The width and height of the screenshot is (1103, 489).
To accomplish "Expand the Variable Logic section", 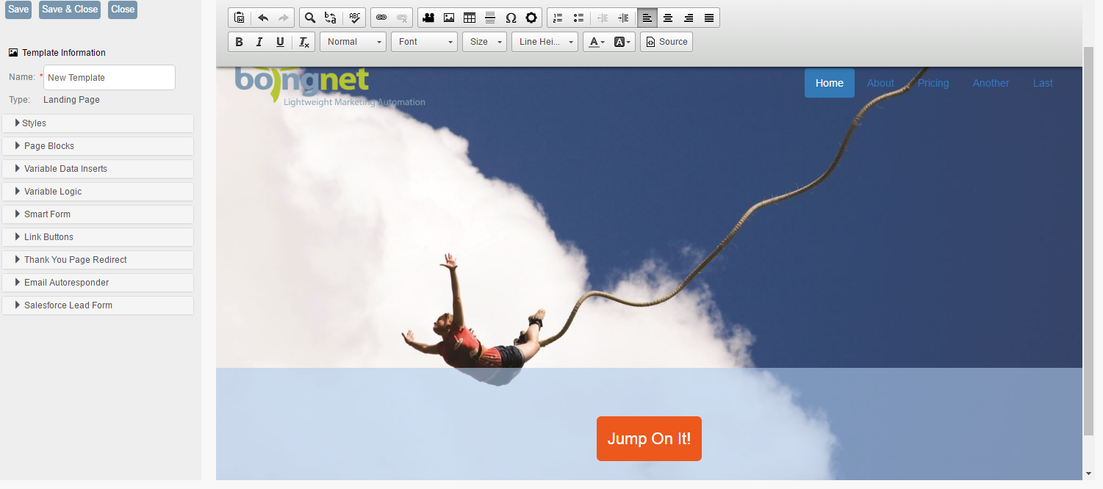I will point(98,192).
